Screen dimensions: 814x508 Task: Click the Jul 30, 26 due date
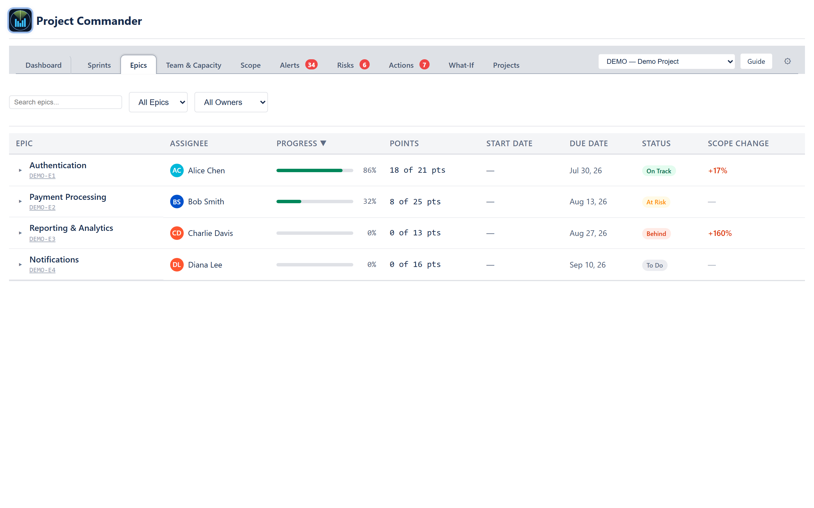click(x=585, y=171)
